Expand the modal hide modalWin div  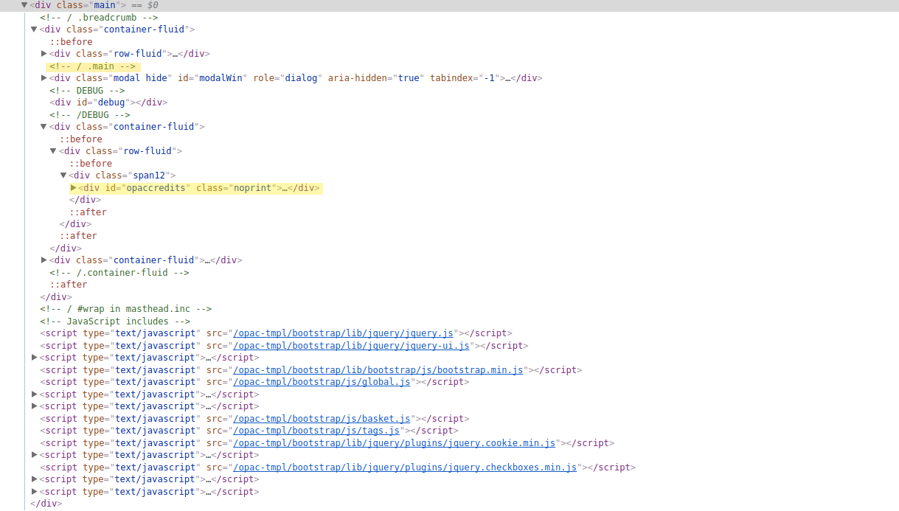coord(44,78)
